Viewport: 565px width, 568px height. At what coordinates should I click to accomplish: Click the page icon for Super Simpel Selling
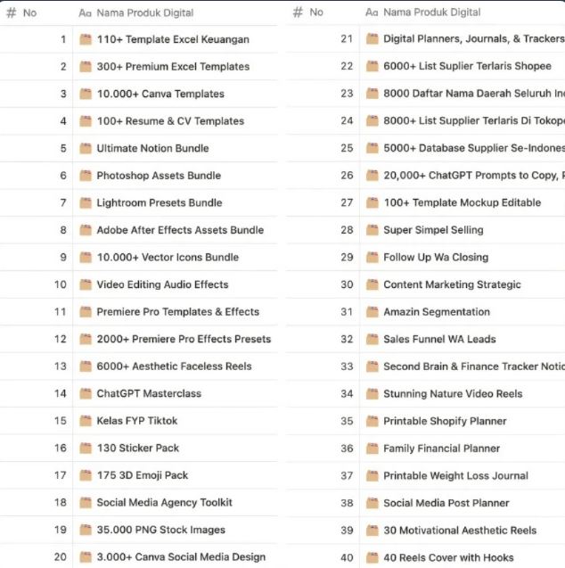[373, 230]
